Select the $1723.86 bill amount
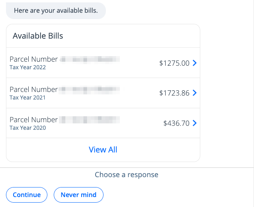254x207 pixels. (174, 93)
